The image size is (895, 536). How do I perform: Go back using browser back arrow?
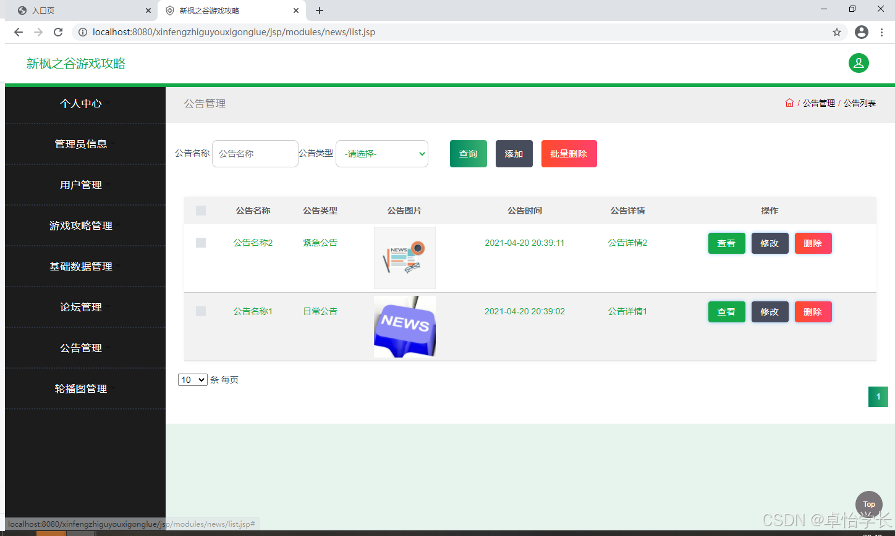click(x=19, y=32)
